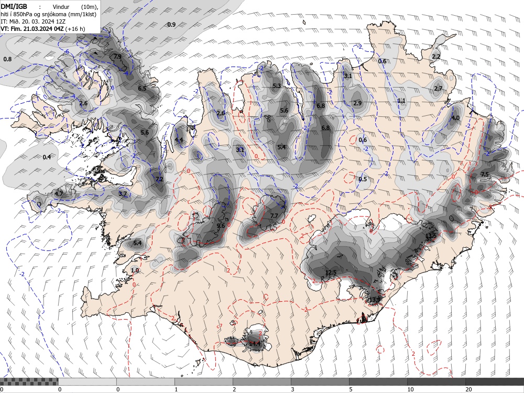
Task: Click the 0.5 snowfall value
Action: click(x=363, y=179)
